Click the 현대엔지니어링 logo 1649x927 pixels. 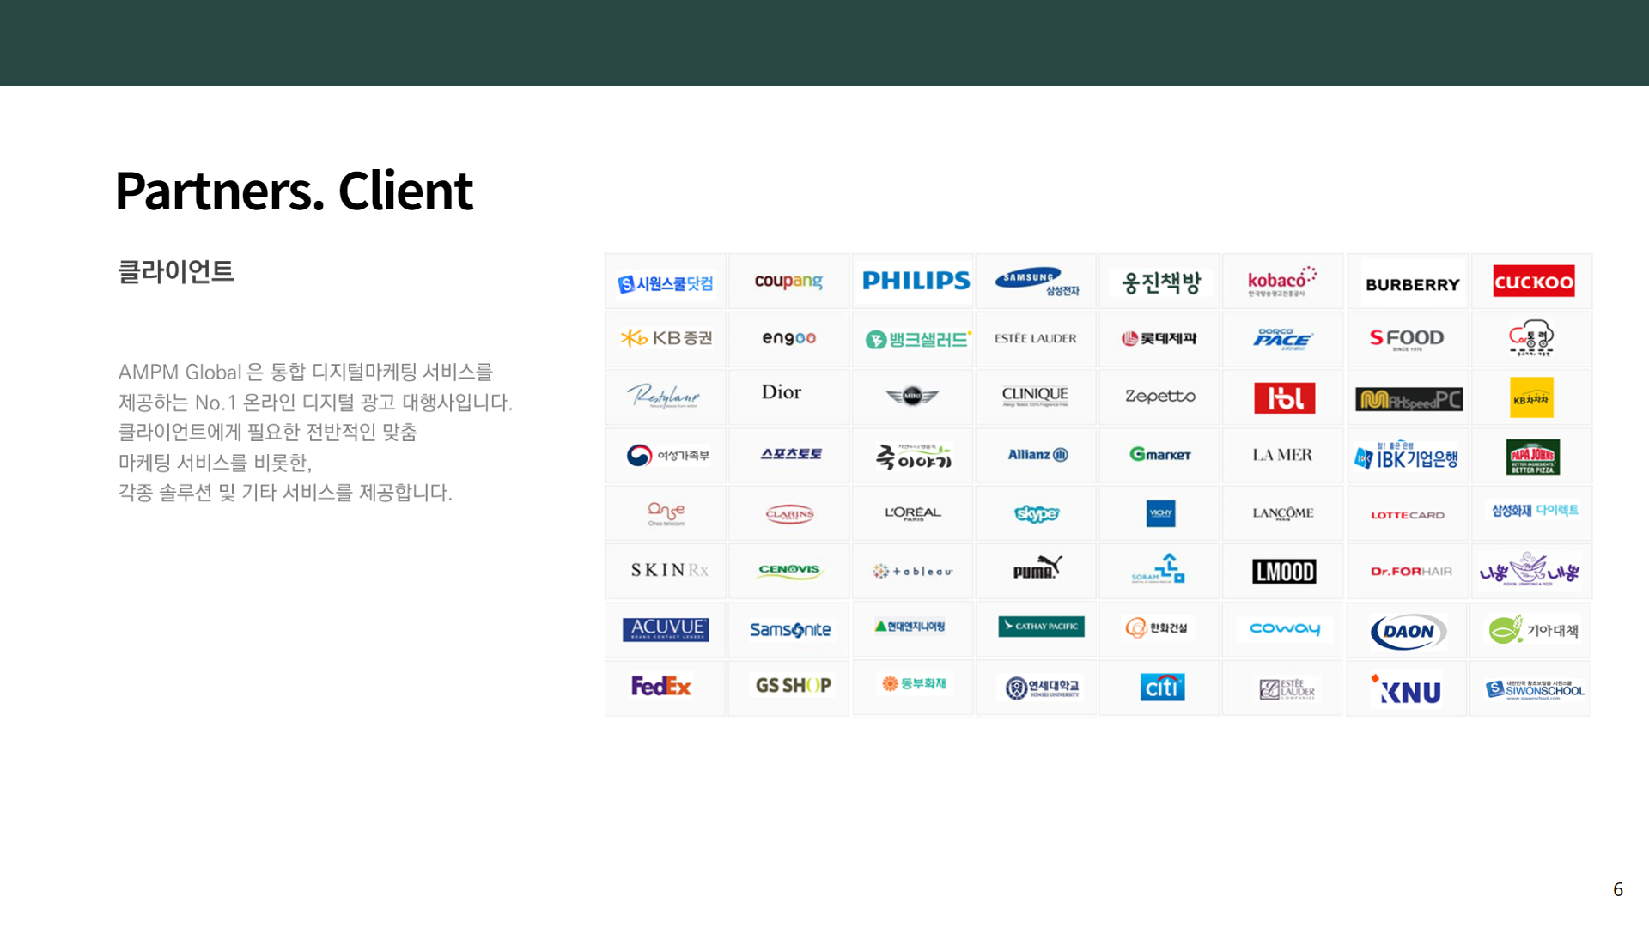pos(910,627)
